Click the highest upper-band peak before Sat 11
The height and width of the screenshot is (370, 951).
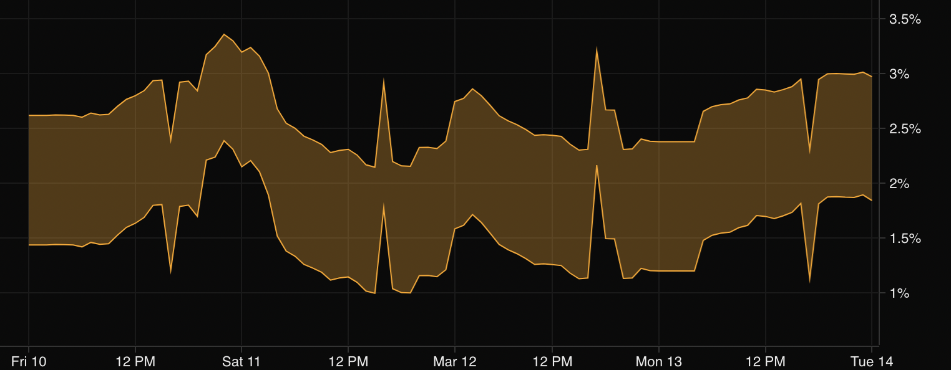(x=225, y=34)
